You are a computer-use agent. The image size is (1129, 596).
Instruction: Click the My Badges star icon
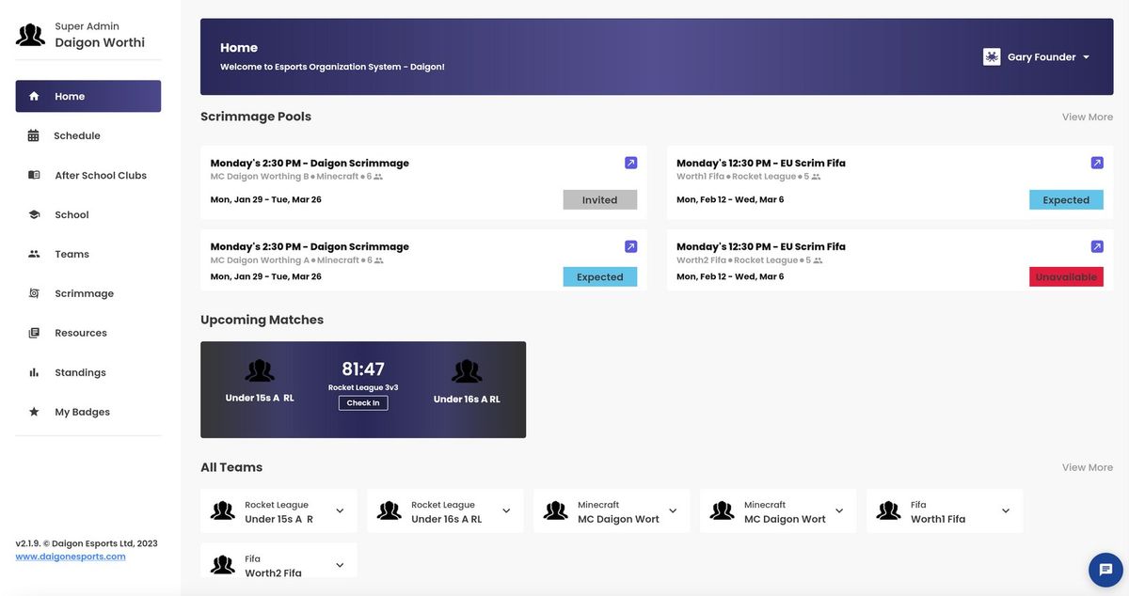coord(34,412)
